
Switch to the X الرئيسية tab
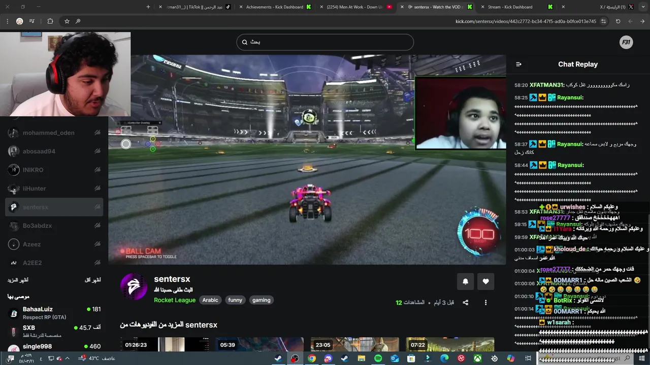tap(597, 7)
